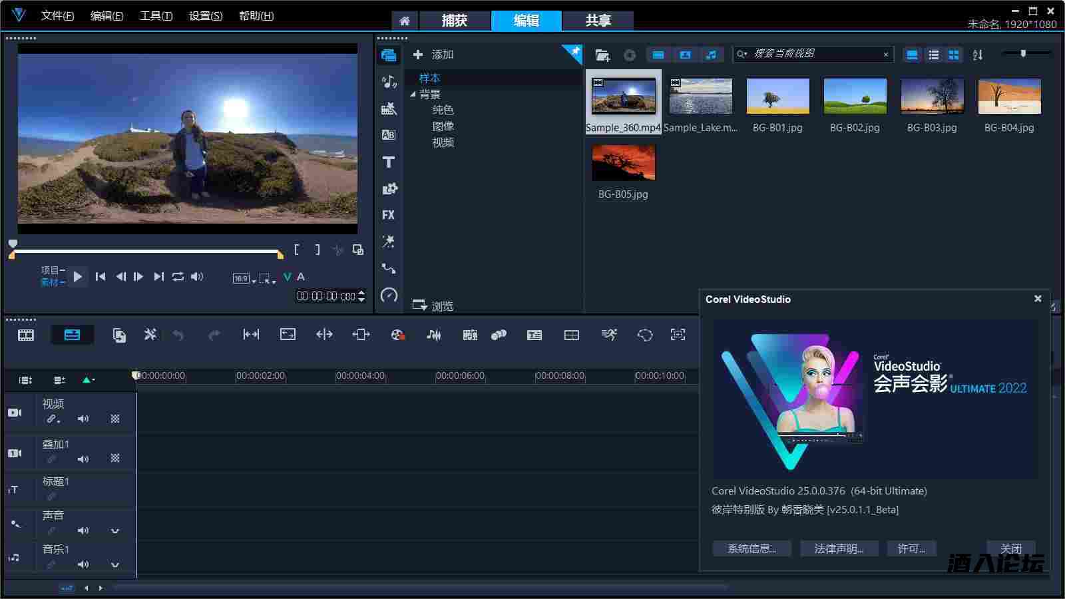Mute the 视频 track speaker
This screenshot has width=1065, height=599.
(83, 419)
